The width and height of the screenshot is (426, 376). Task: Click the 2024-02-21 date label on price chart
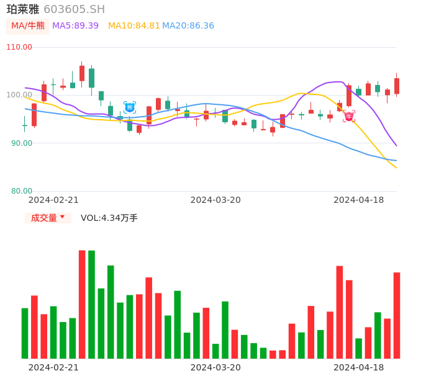[x=53, y=200]
